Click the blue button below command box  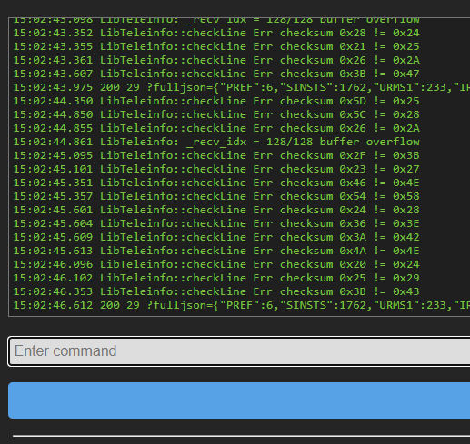[239, 400]
